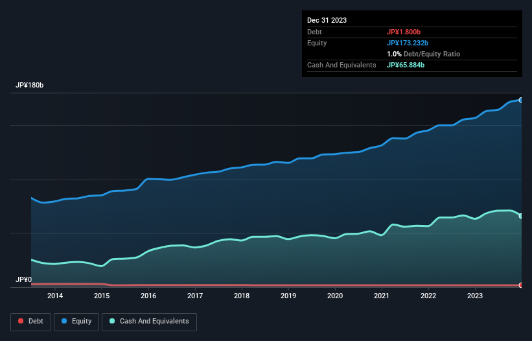Viewport: 532px width, 341px height.
Task: Click the JP¥180b y-axis label
Action: 30,85
